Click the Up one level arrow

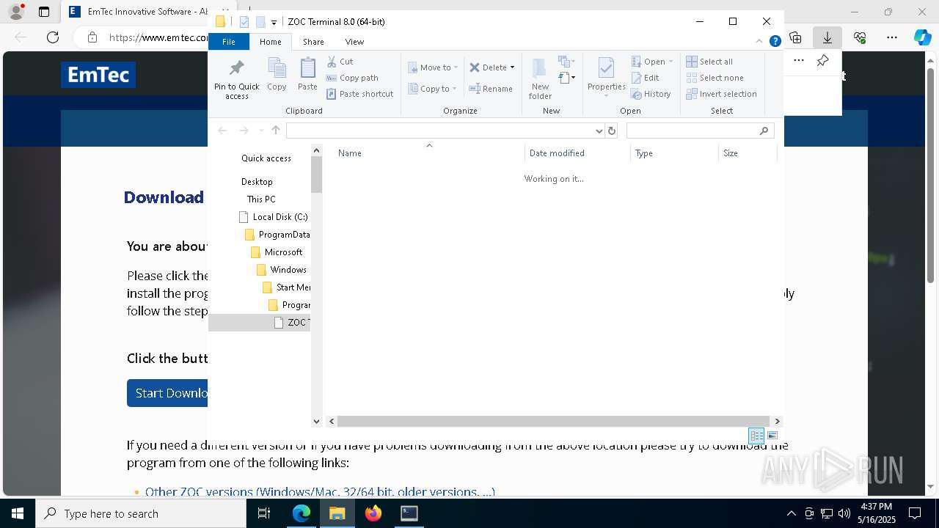[276, 131]
